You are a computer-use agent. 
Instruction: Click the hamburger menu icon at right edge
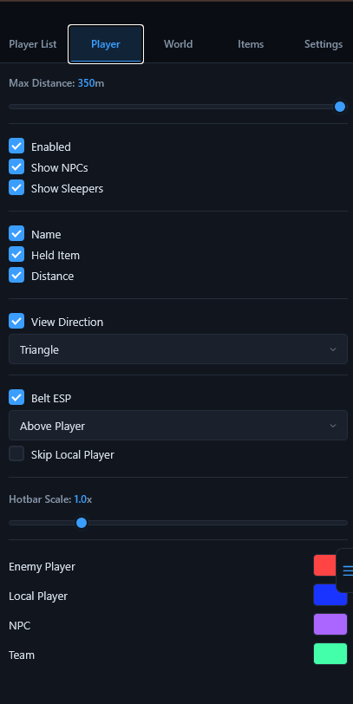tap(348, 570)
